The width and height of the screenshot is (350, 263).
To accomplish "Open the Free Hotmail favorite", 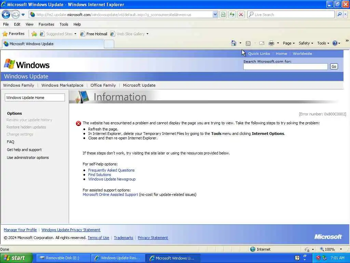I will coord(94,34).
